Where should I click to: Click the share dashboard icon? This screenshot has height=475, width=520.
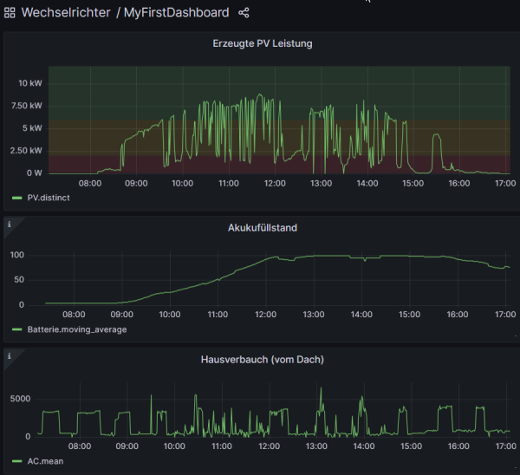[244, 13]
